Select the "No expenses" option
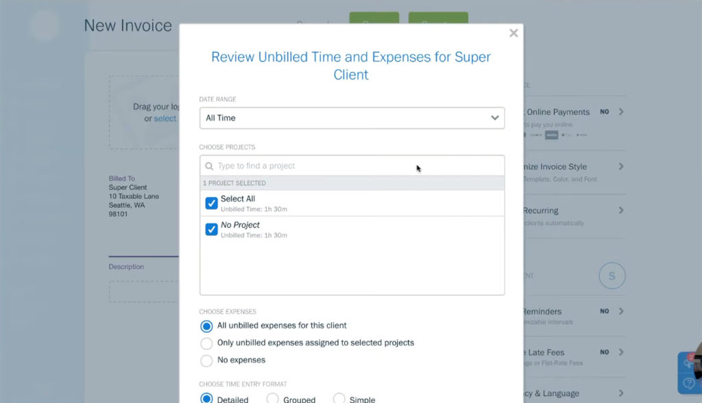702x403 pixels. click(206, 360)
